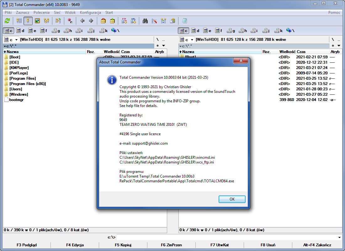Select drive f in left drive bar

coord(44,31)
